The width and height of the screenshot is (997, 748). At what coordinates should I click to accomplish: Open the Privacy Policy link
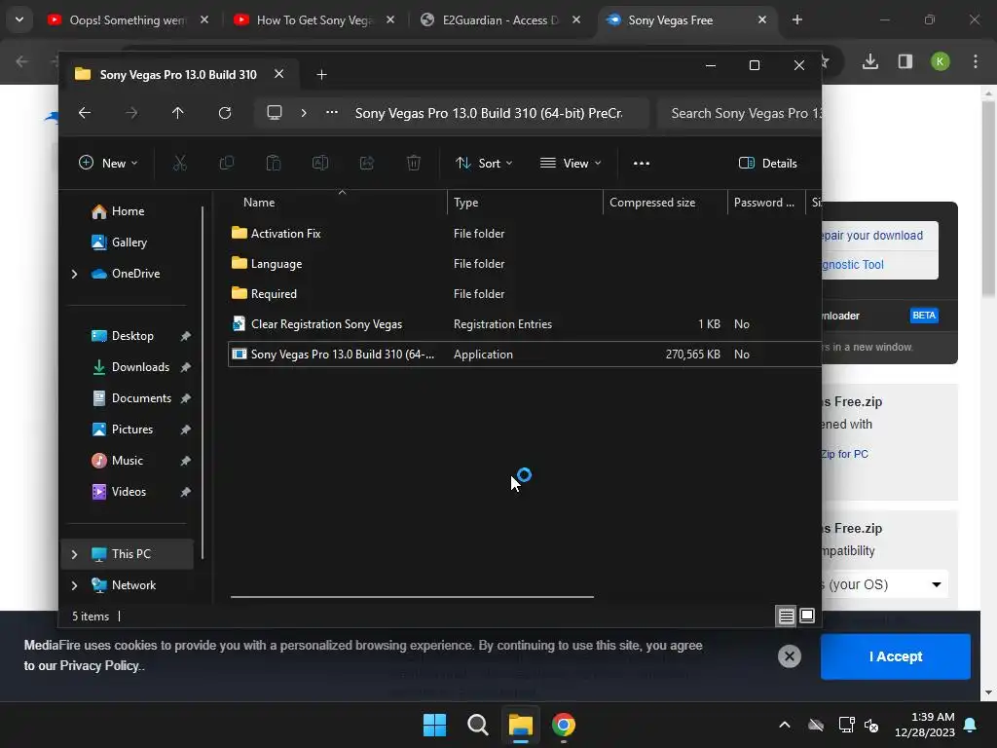(98, 666)
